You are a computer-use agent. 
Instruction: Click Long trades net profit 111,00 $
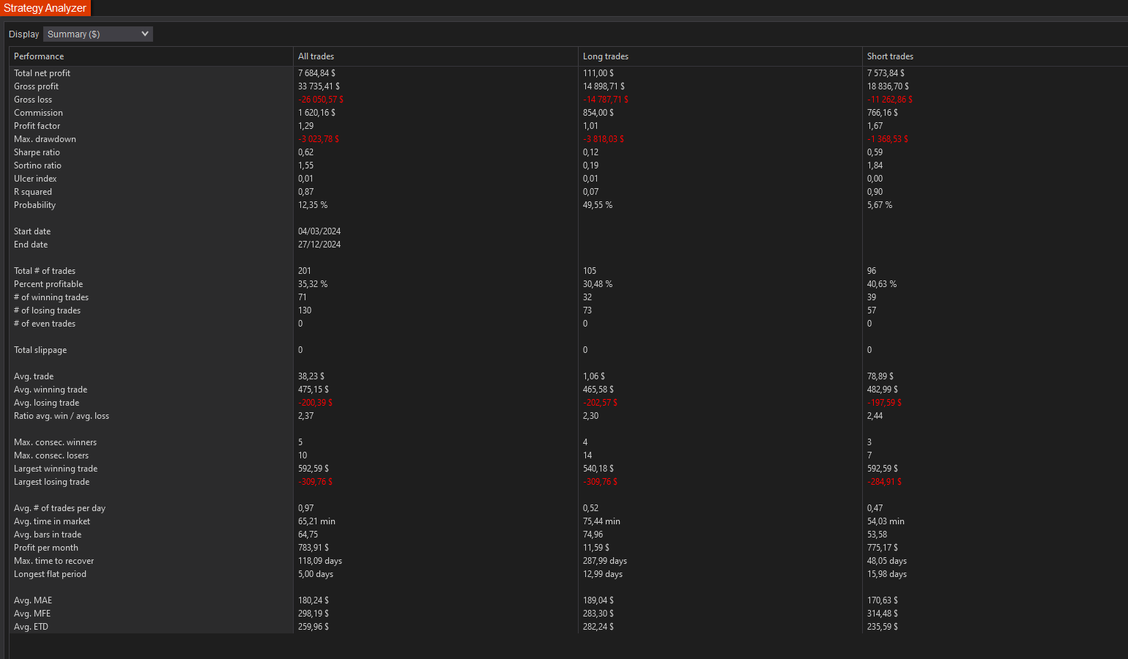coord(598,73)
